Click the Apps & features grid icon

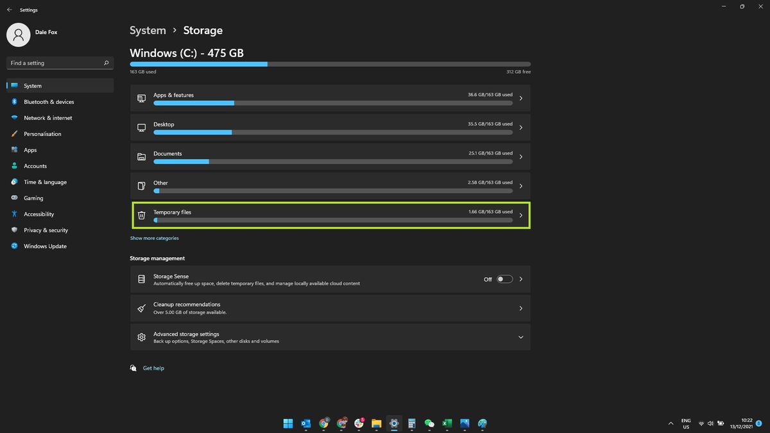click(142, 98)
